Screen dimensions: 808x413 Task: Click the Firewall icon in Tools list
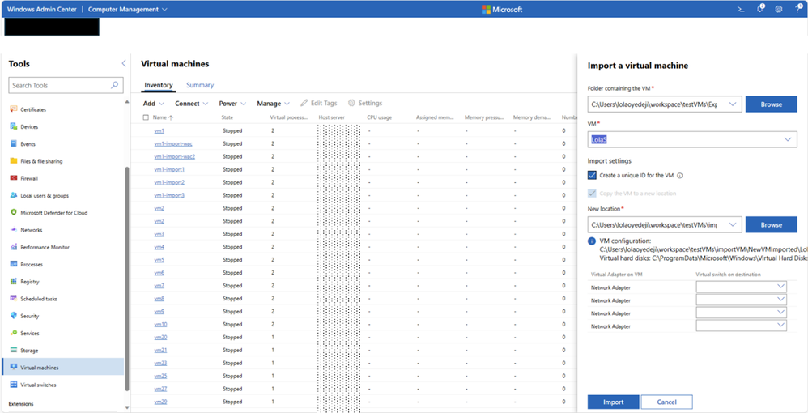13,178
